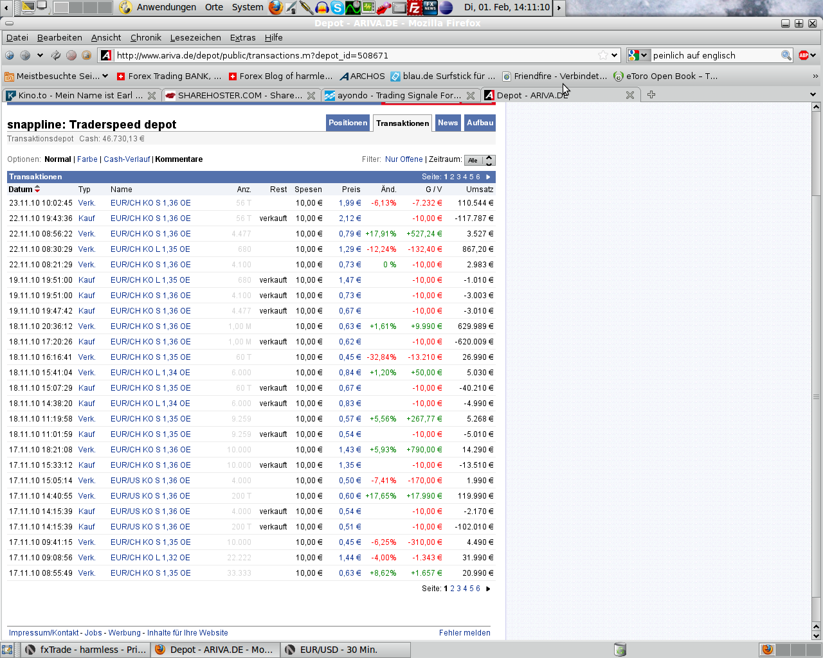Bookmark this page with the star icon
This screenshot has height=658, width=823.
click(603, 55)
